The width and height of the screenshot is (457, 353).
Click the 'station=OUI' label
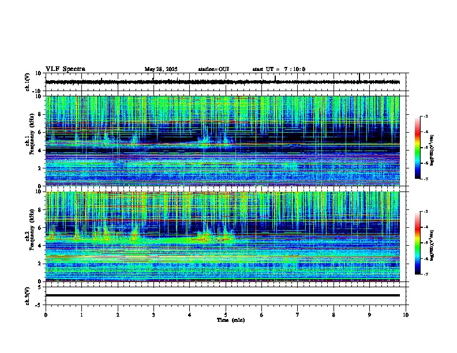213,69
